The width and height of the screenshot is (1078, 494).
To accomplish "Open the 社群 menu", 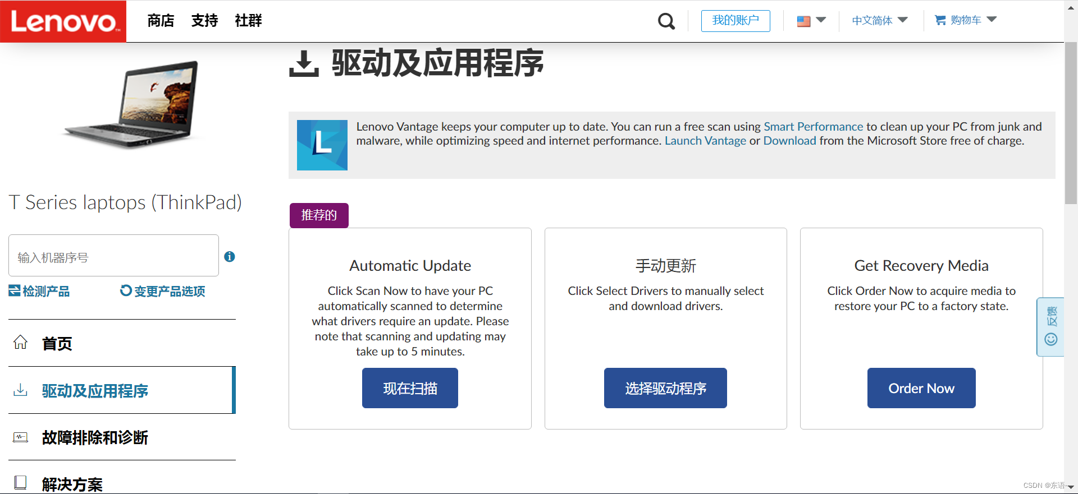I will [248, 21].
